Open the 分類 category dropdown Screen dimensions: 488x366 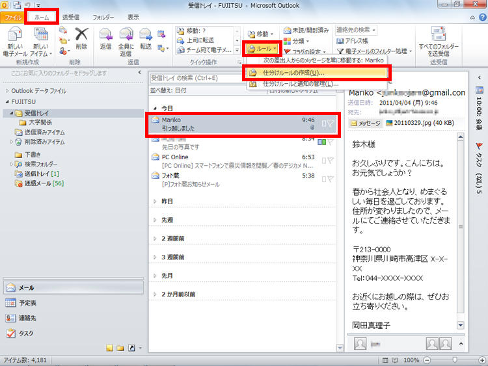pyautogui.click(x=296, y=41)
